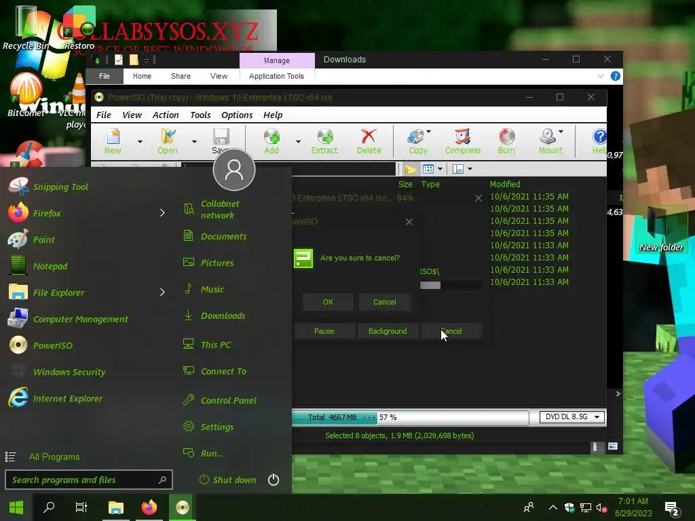Launch Internet Explorer from the Start menu

tap(67, 398)
